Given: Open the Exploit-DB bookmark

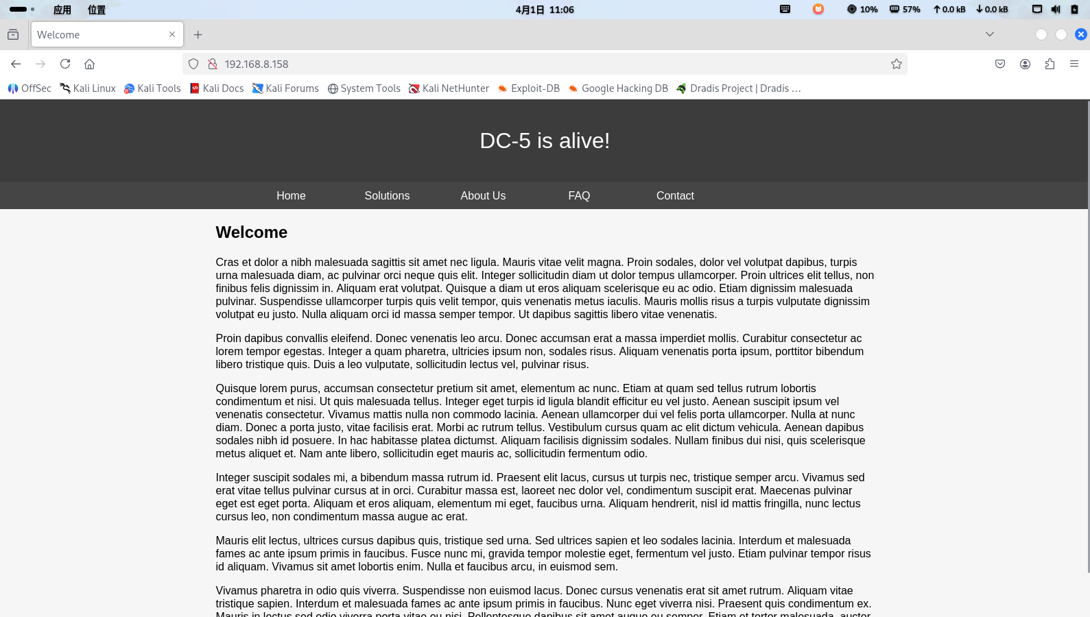Looking at the screenshot, I should pos(528,88).
